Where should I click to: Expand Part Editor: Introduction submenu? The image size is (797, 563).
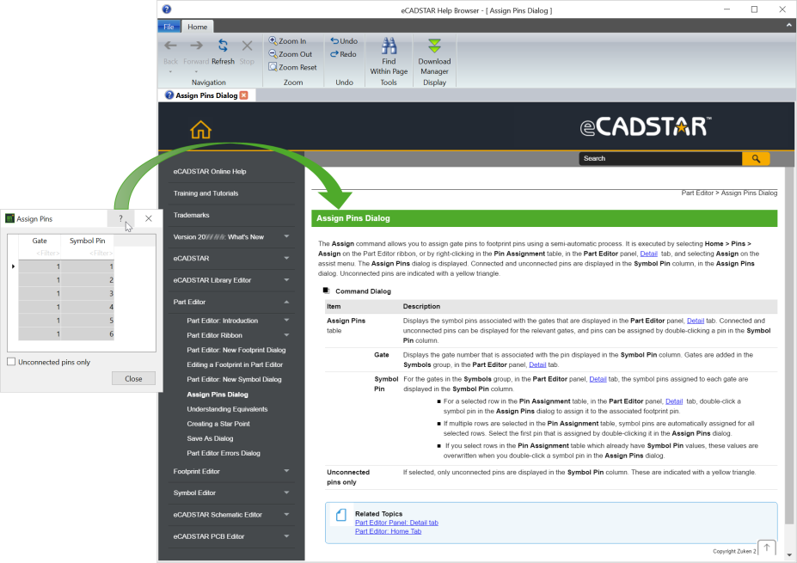tap(286, 320)
